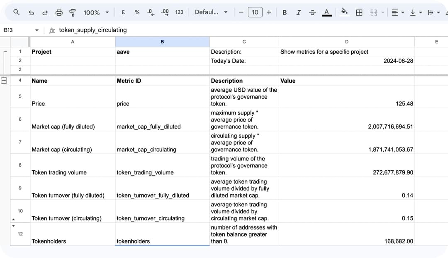
Task: Open the fill color picker
Action: tap(345, 12)
